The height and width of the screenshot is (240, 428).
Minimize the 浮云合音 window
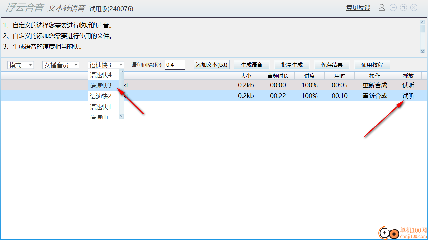393,7
